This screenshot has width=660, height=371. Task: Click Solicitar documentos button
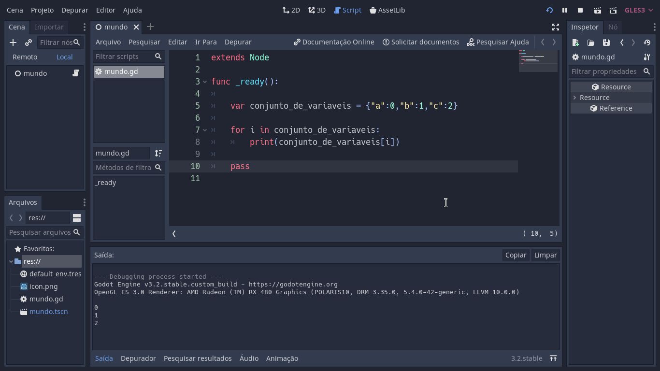tap(421, 42)
